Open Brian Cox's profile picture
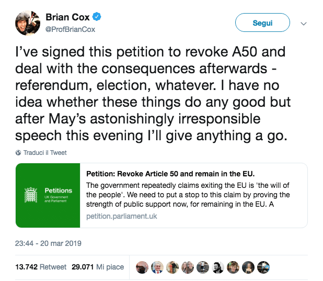This screenshot has width=323, height=281. tap(29, 22)
